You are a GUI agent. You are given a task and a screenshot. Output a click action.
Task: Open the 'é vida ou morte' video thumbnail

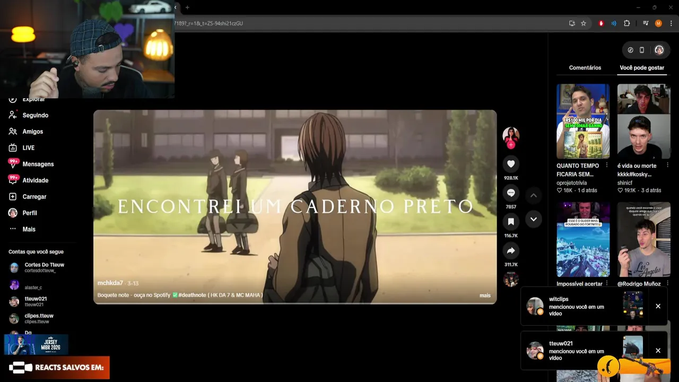coord(643,121)
